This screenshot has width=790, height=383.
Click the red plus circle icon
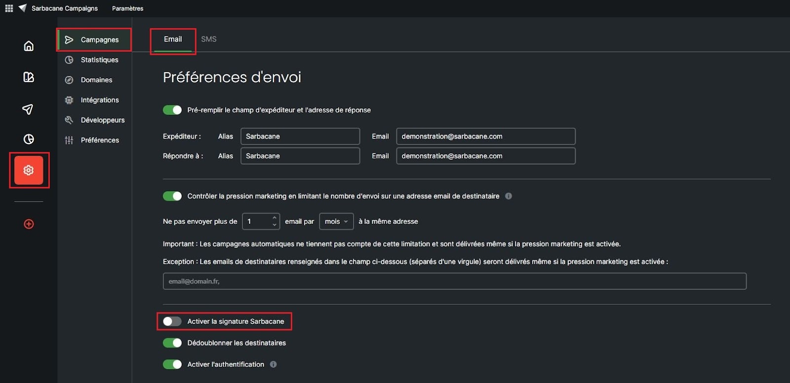coord(29,224)
